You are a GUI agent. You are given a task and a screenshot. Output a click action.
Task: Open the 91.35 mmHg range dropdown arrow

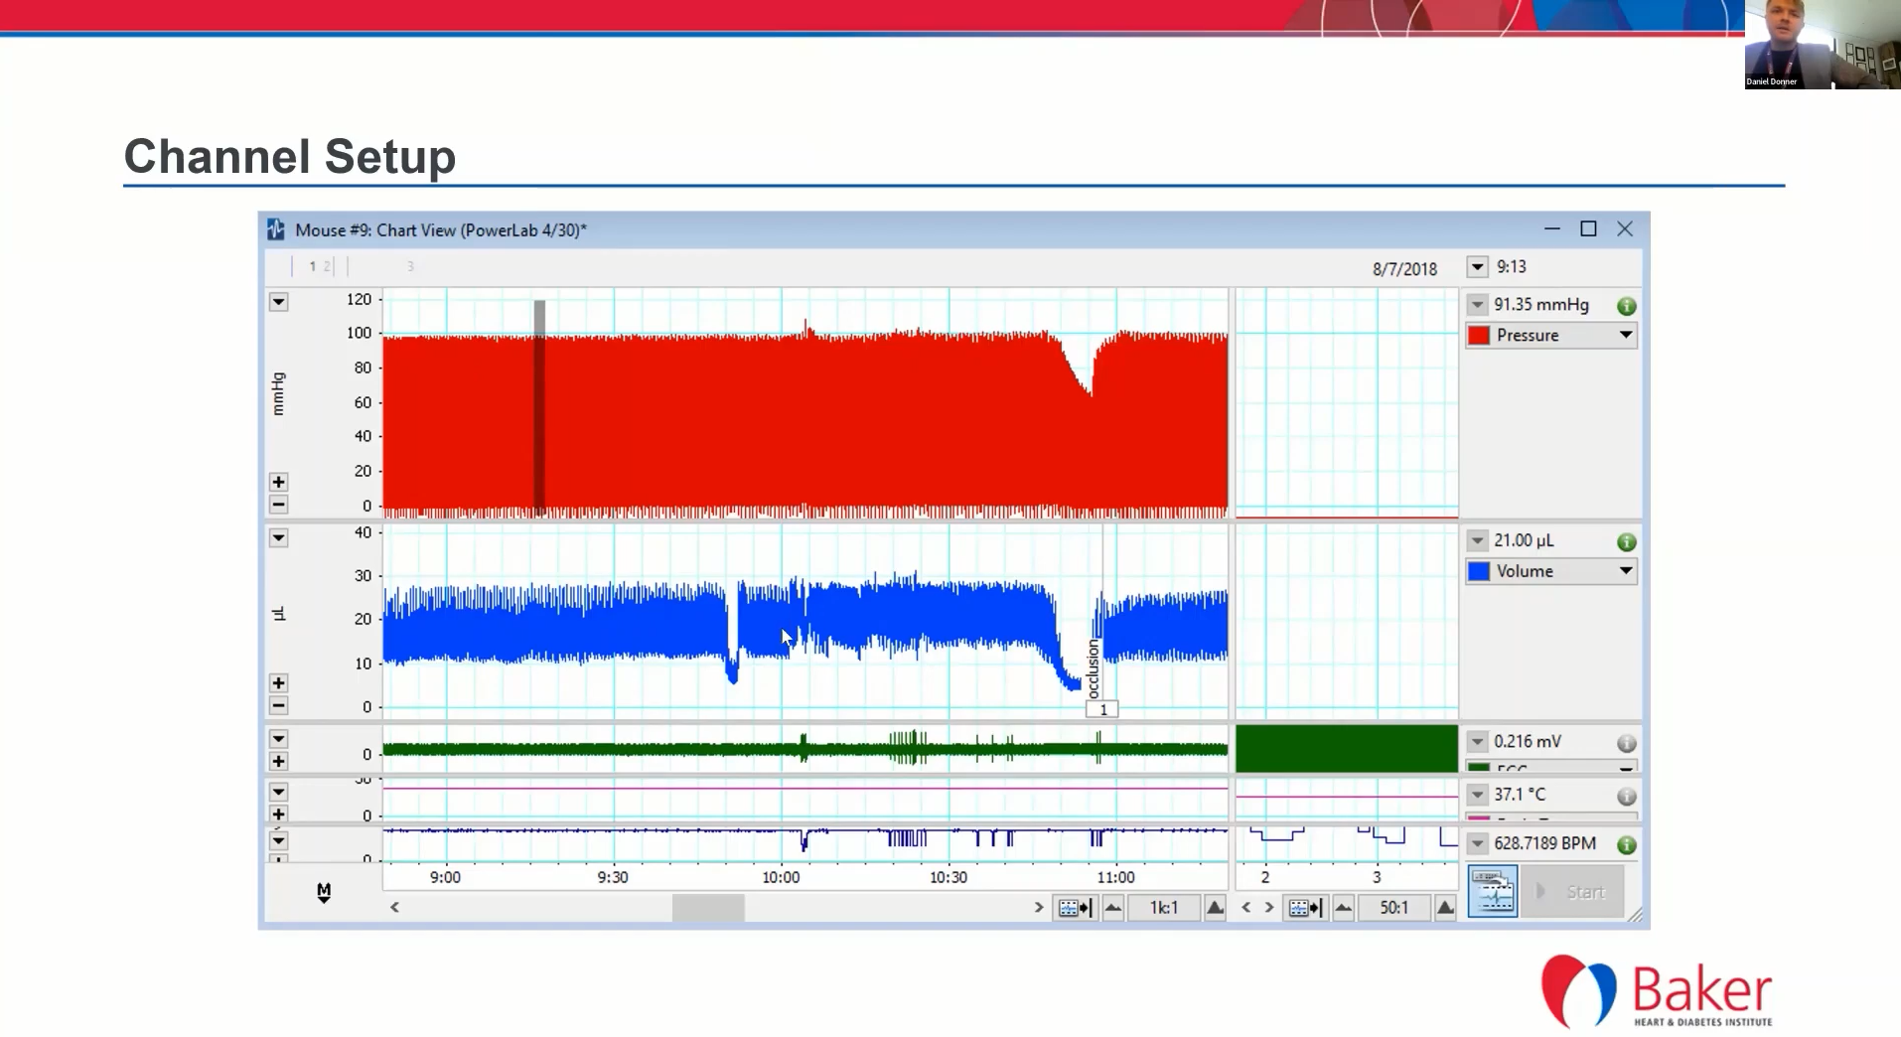[x=1477, y=306]
